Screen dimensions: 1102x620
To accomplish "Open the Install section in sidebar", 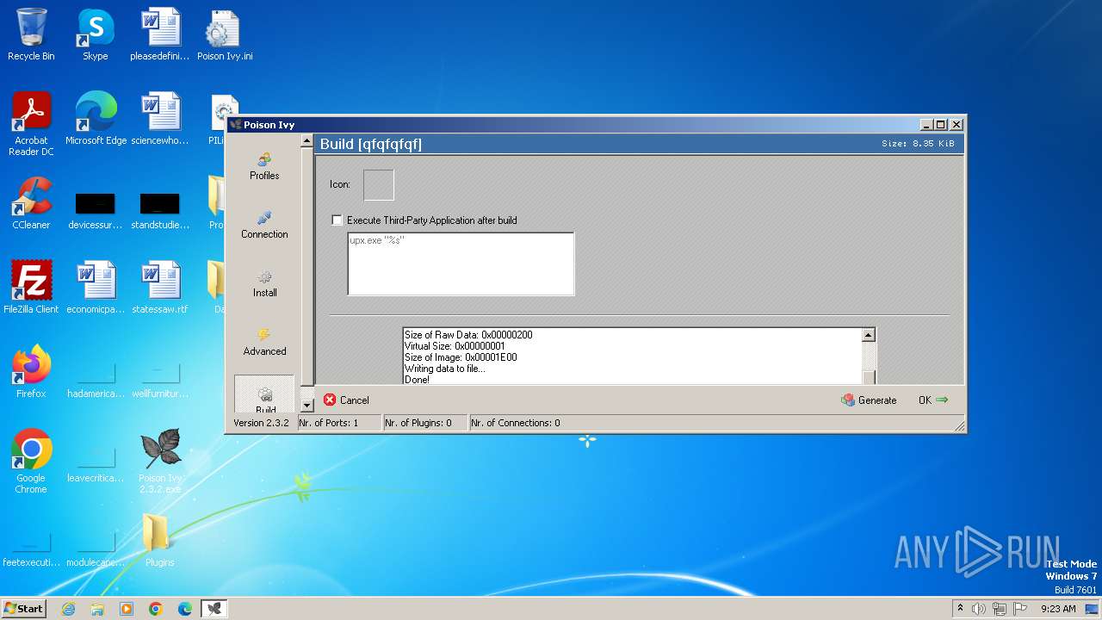I will (x=264, y=282).
